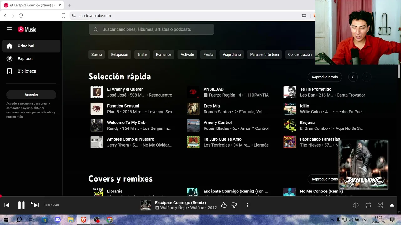The image size is (401, 225).
Task: Open the Te He Prometido song title
Action: coord(316,89)
